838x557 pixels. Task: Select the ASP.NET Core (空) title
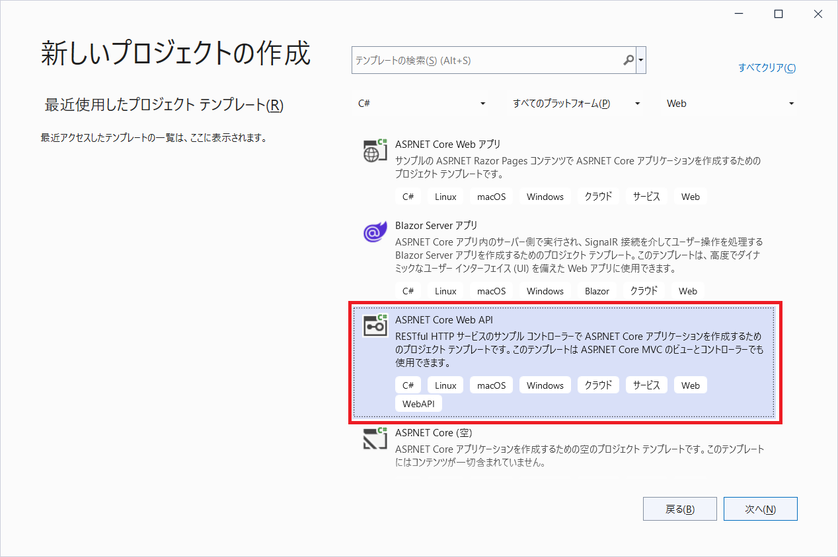(x=434, y=433)
